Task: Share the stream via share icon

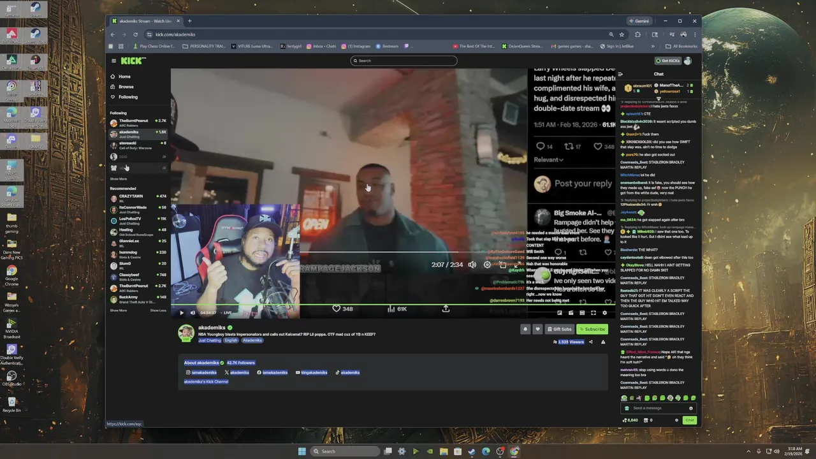Action: point(591,342)
